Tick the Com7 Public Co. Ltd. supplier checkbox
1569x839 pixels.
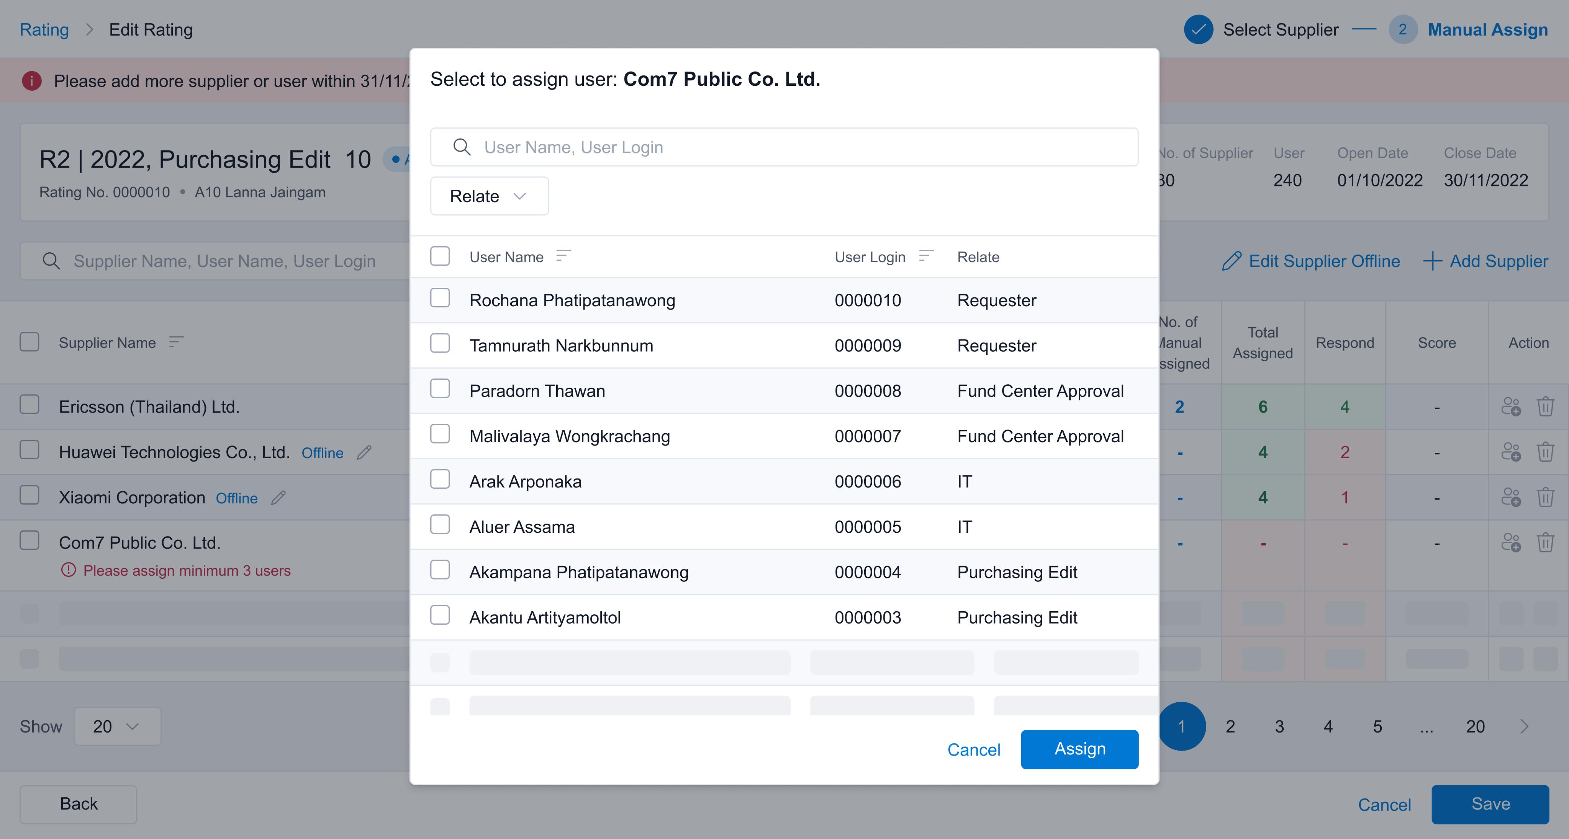[x=29, y=540]
